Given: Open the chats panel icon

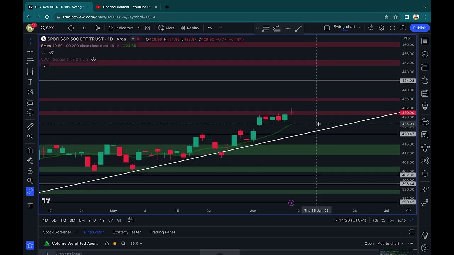Looking at the screenshot, I should [425, 135].
